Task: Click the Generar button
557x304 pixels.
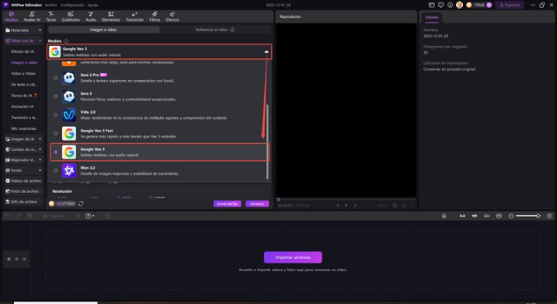Action: pos(257,204)
